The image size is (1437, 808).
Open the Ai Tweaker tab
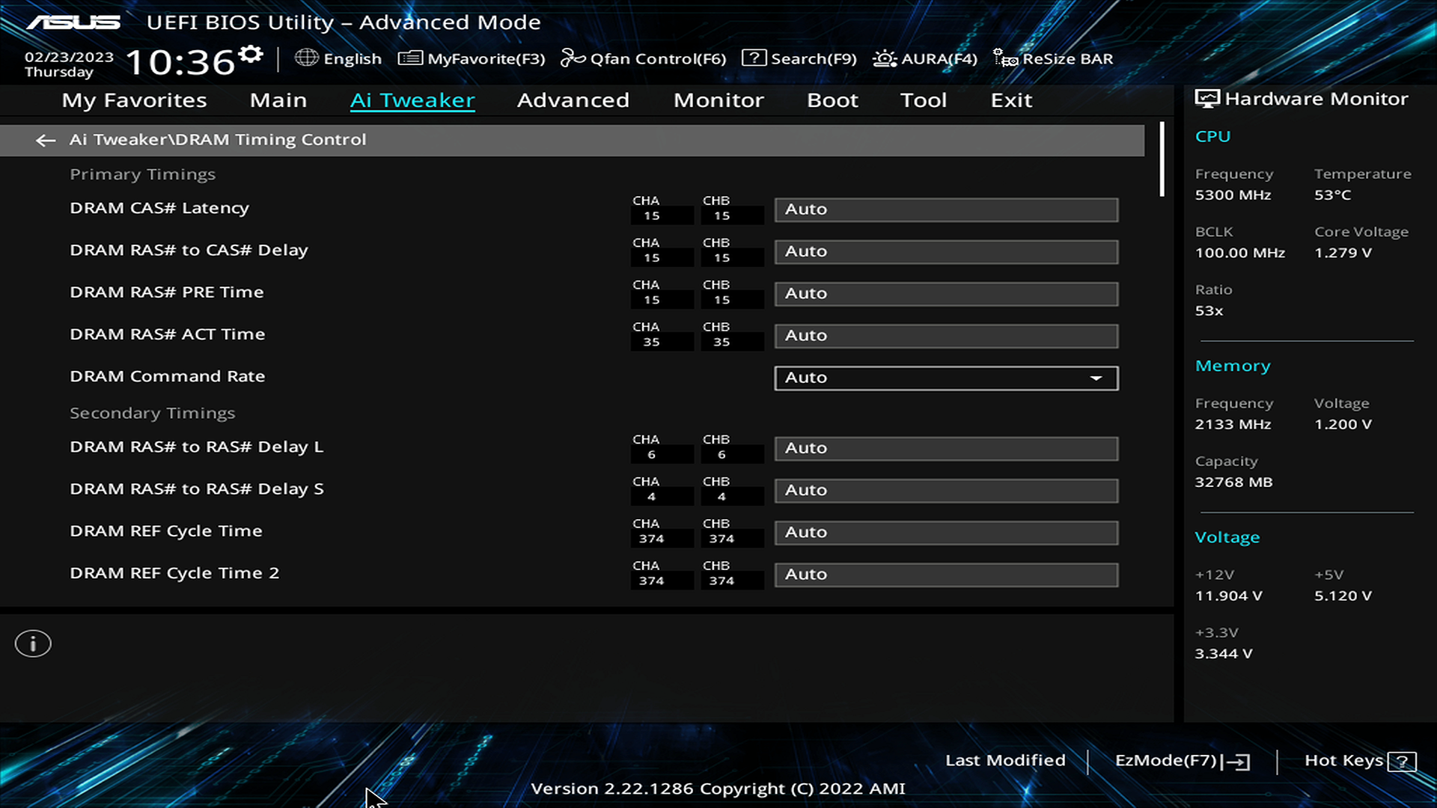[x=412, y=100]
